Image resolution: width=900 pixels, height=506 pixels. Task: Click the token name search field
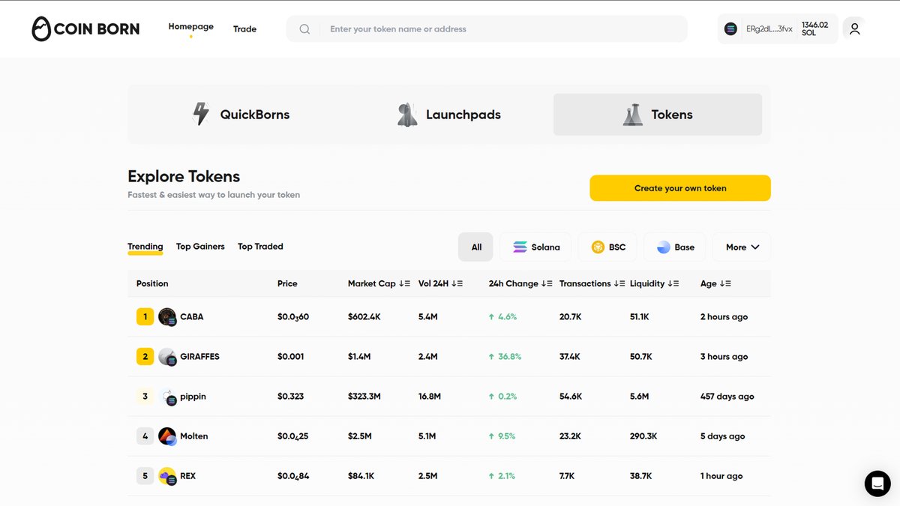pyautogui.click(x=487, y=28)
